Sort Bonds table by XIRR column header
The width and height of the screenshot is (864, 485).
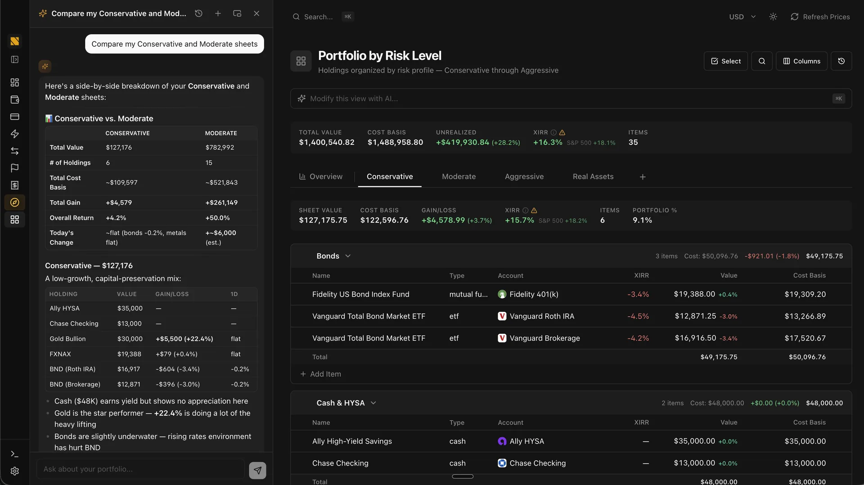tap(641, 275)
